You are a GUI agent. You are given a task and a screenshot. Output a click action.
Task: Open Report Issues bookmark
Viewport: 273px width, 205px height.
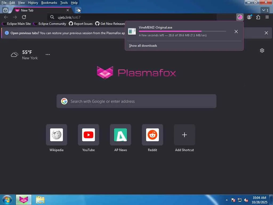coord(81,24)
